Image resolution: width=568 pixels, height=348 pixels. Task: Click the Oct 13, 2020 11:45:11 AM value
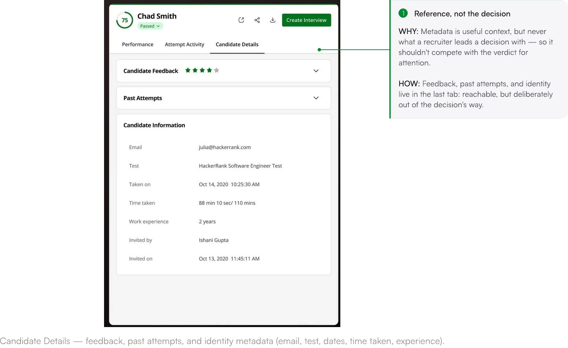[229, 259]
